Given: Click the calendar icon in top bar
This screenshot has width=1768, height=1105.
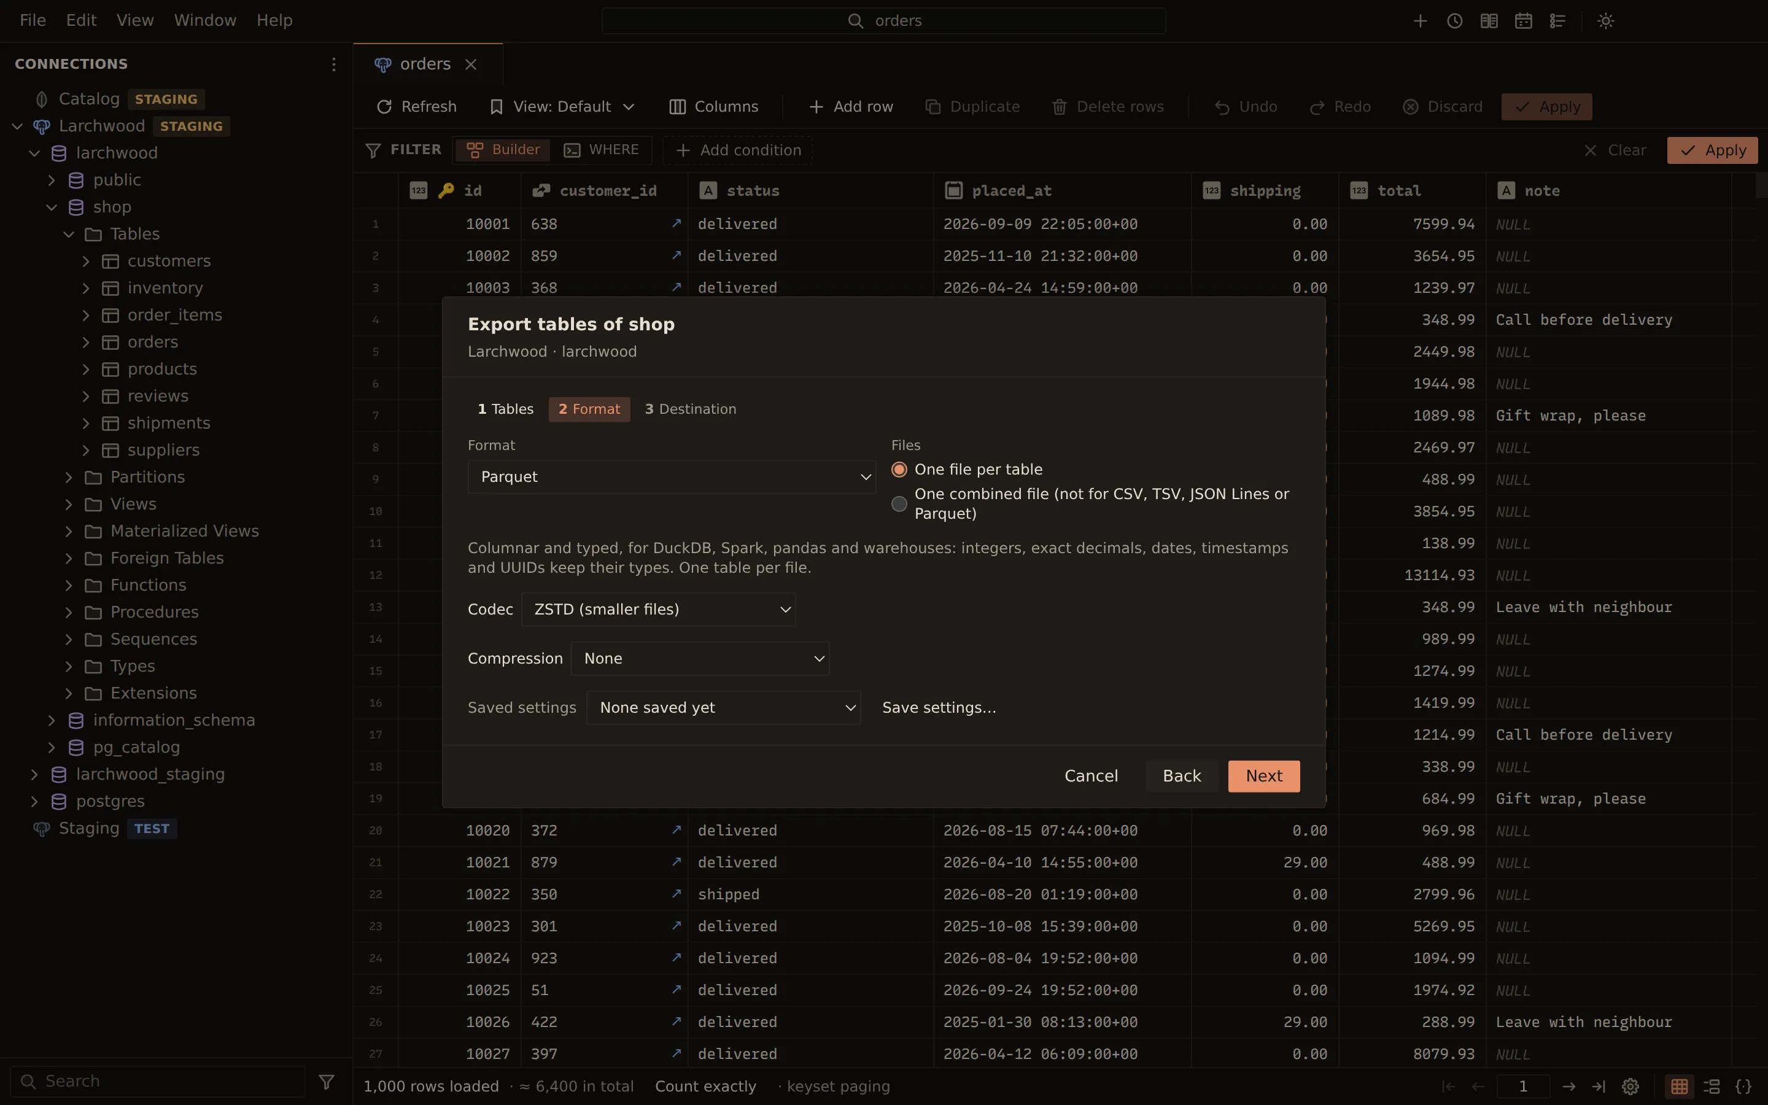Looking at the screenshot, I should [x=1523, y=21].
